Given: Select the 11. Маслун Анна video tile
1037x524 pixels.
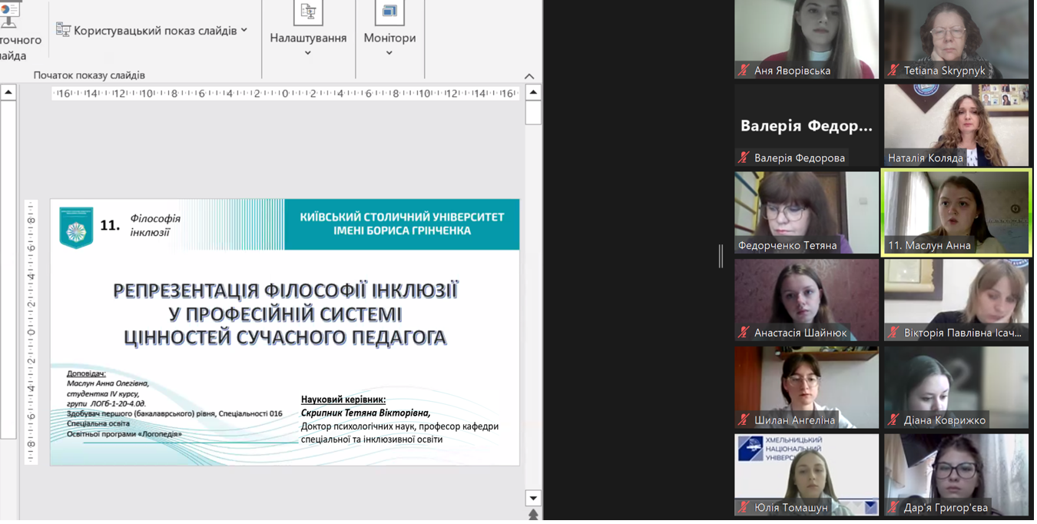Looking at the screenshot, I should tap(956, 211).
